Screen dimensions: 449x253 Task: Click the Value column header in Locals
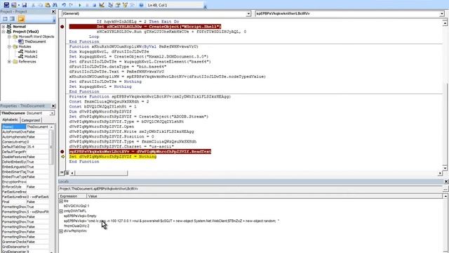(264, 196)
